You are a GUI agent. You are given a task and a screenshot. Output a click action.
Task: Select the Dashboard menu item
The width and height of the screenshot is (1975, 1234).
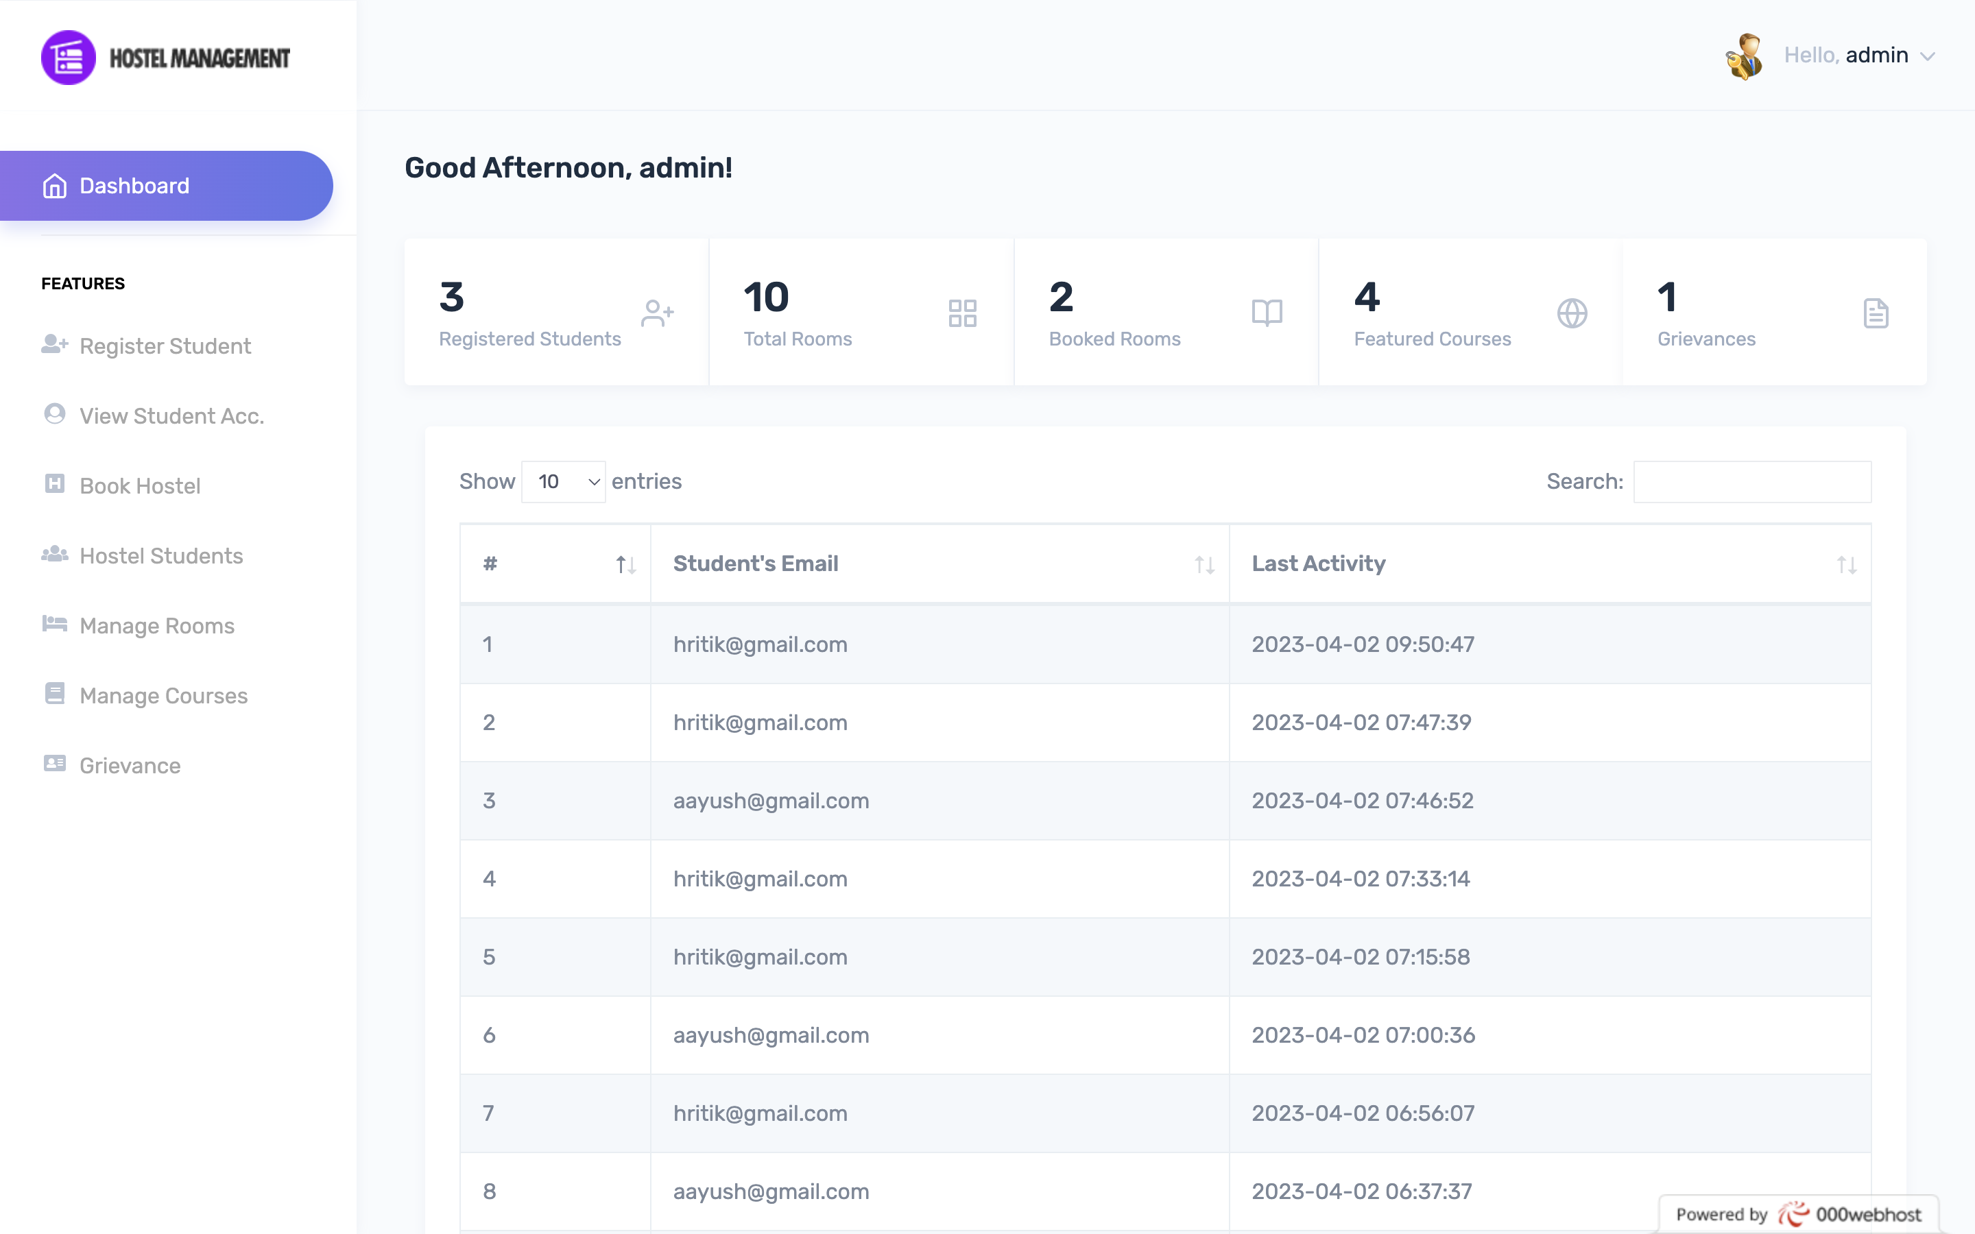(133, 185)
